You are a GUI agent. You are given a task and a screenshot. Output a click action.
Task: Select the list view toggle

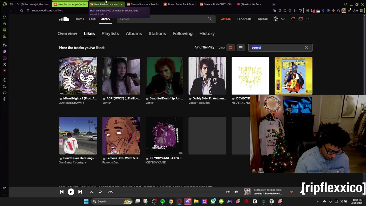point(241,48)
